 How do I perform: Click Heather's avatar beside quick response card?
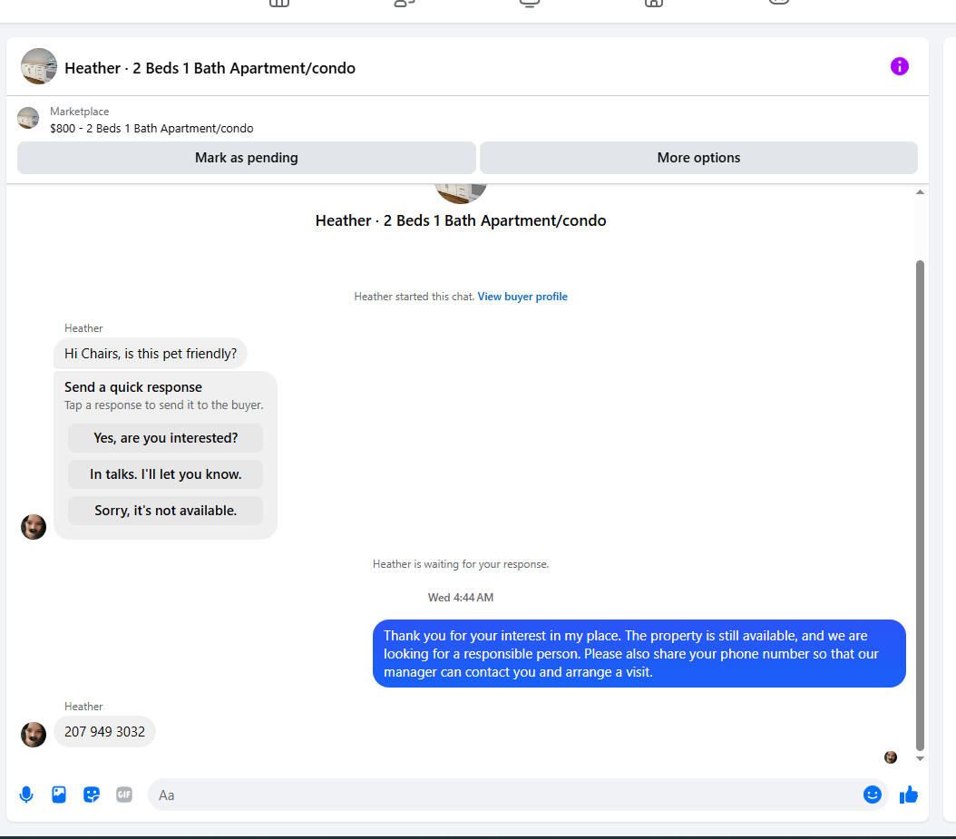[34, 527]
